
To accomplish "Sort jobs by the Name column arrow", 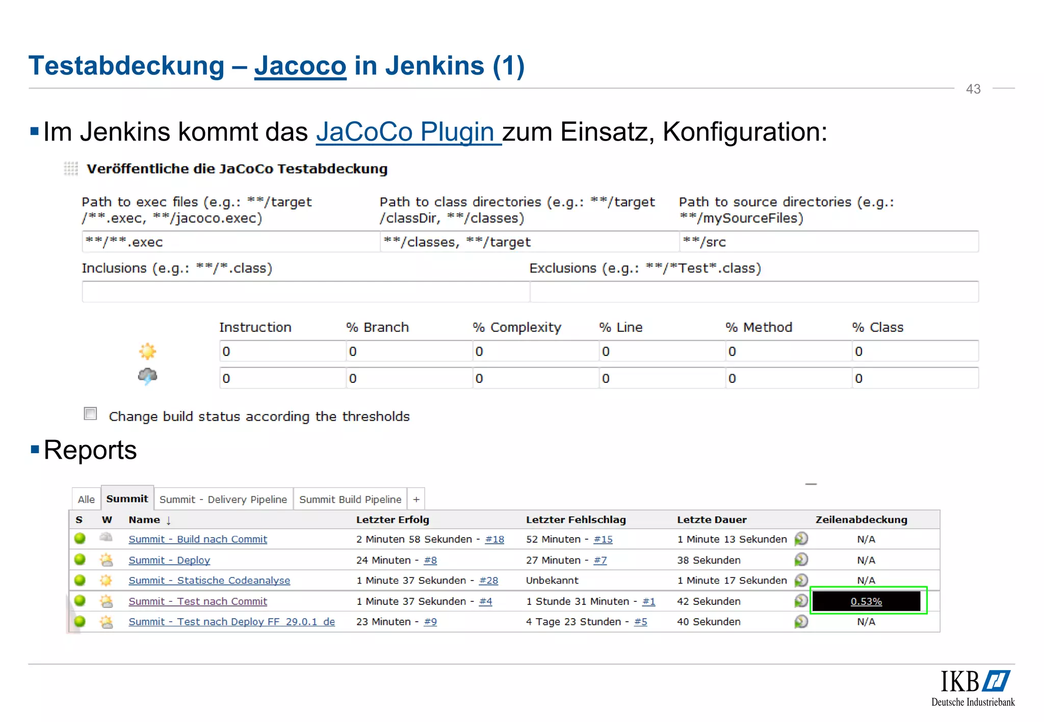I will point(169,520).
